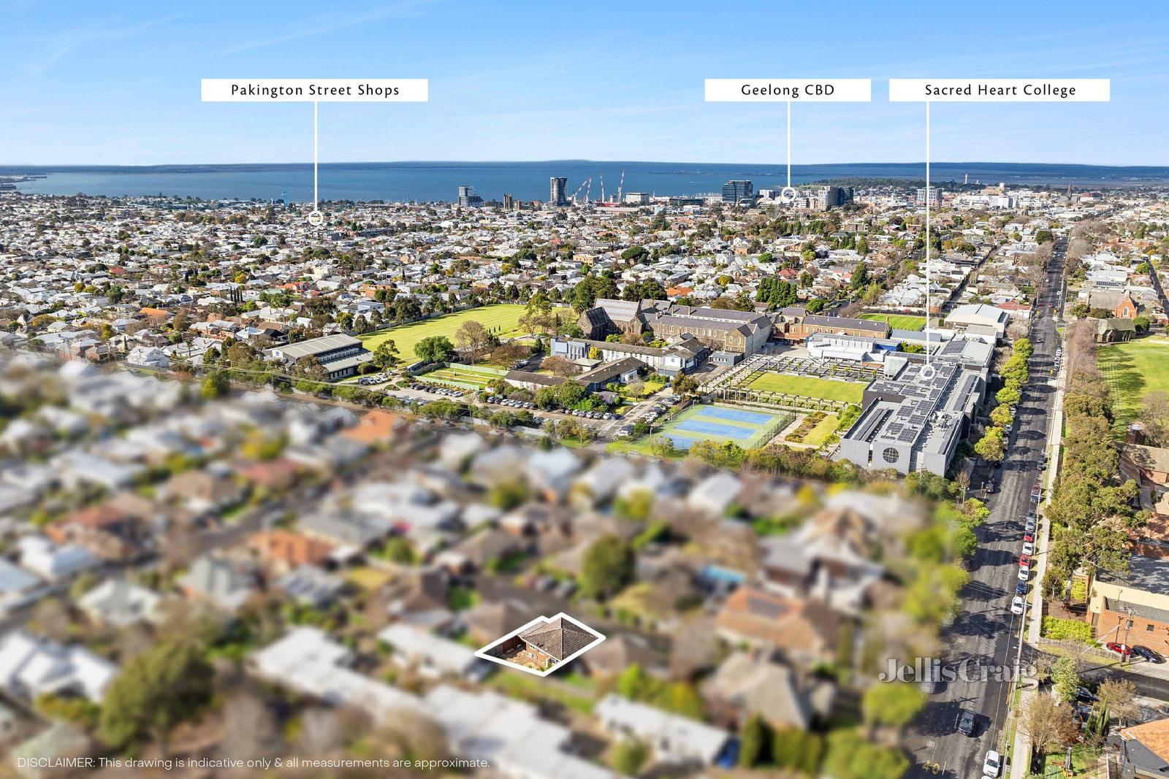Click the disclaimer text at bottom
1169x779 pixels.
254,763
